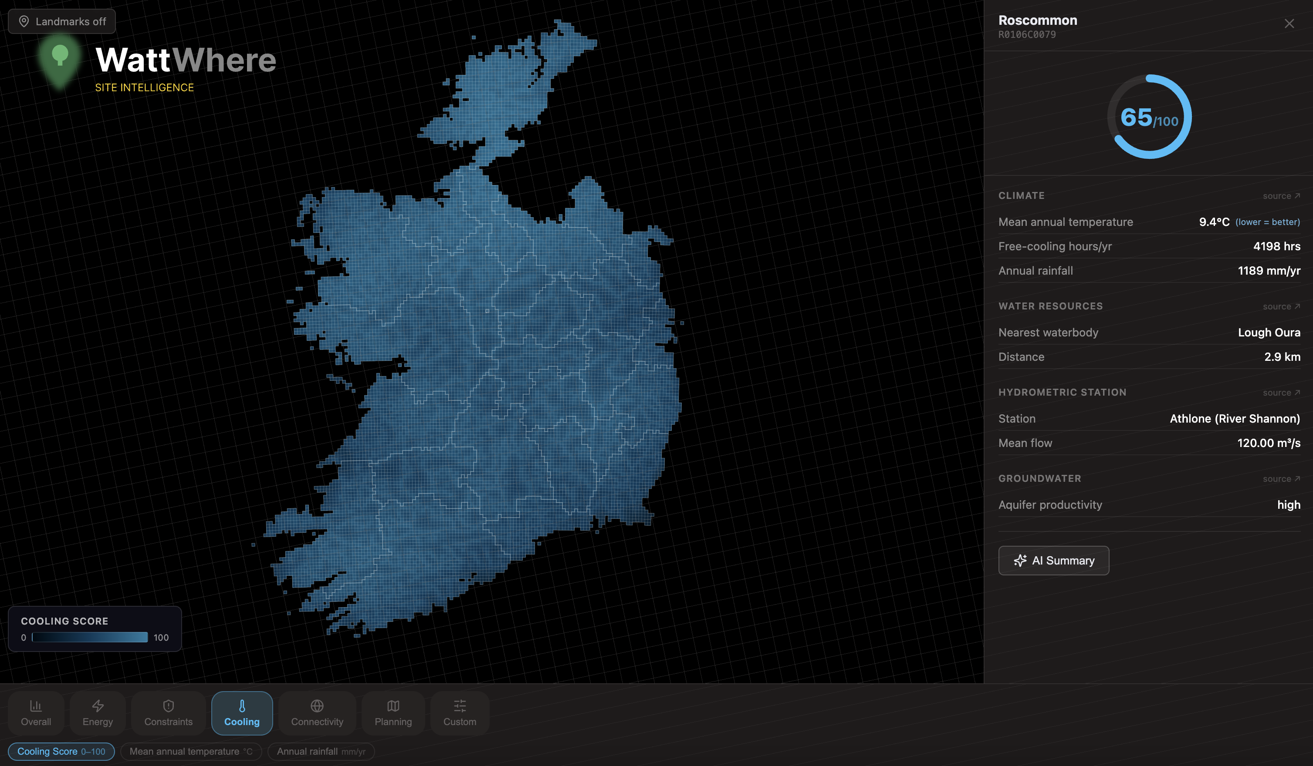Open the Hydrometric Station source link
Viewport: 1313px width, 766px height.
[x=1281, y=393]
